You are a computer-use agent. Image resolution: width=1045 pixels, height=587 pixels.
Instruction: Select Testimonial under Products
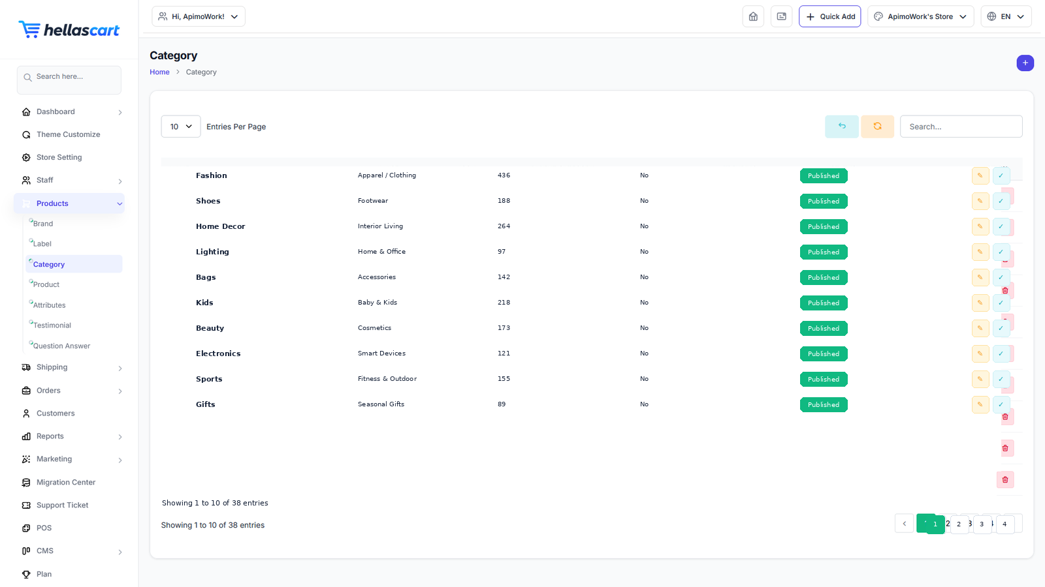tap(52, 325)
